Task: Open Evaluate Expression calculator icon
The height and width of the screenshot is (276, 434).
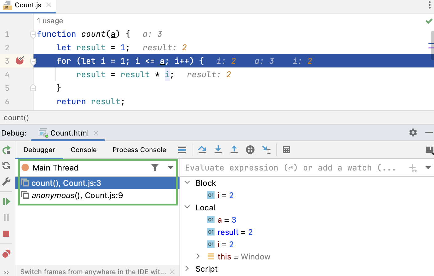Action: [x=286, y=150]
